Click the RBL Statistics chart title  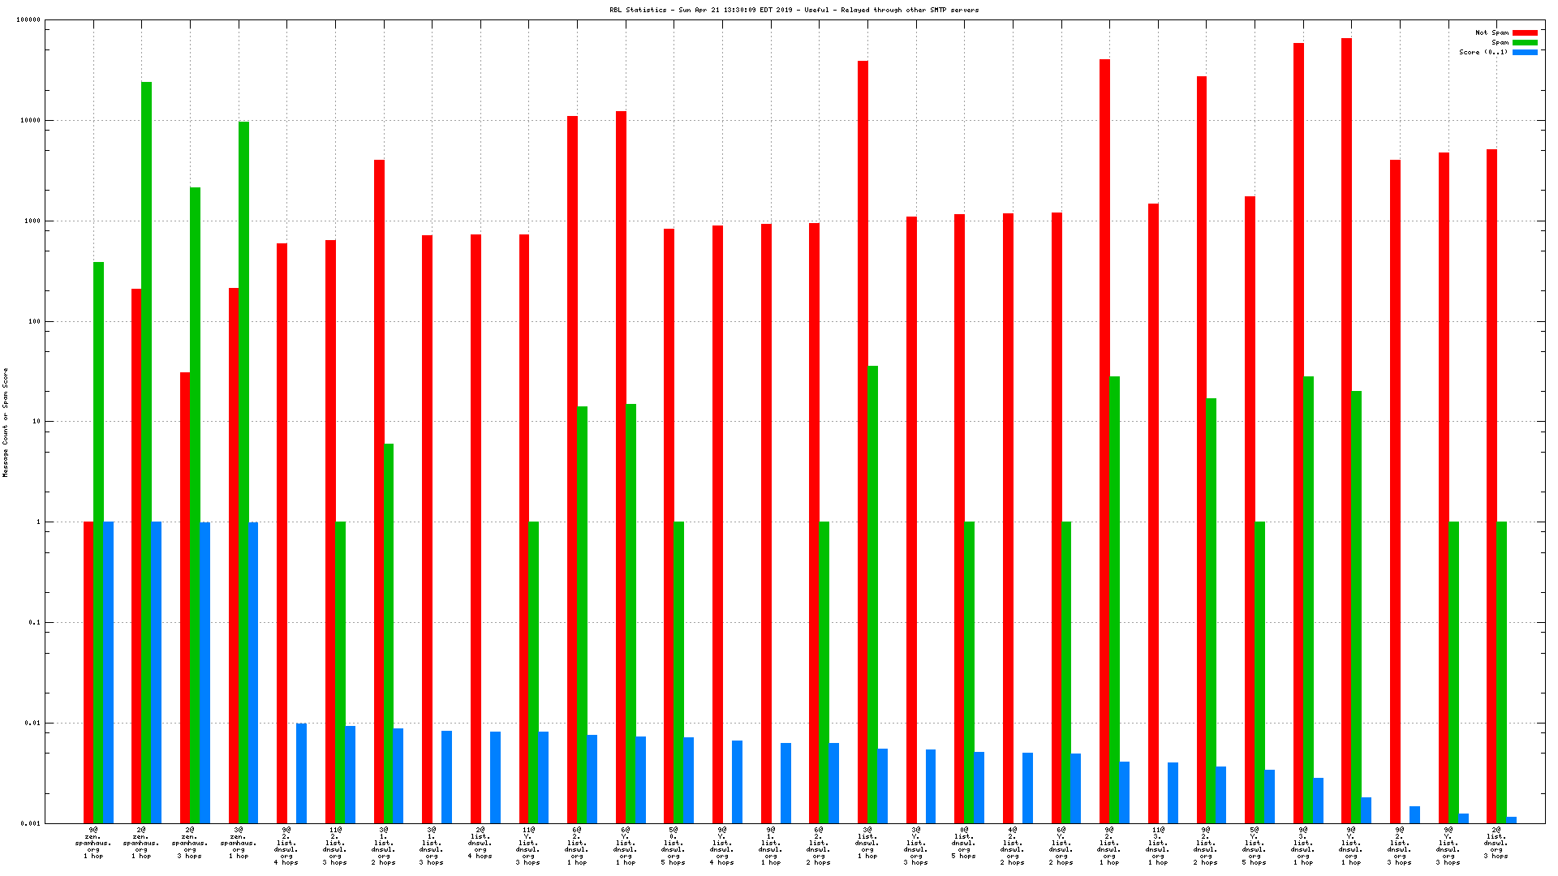click(x=794, y=10)
